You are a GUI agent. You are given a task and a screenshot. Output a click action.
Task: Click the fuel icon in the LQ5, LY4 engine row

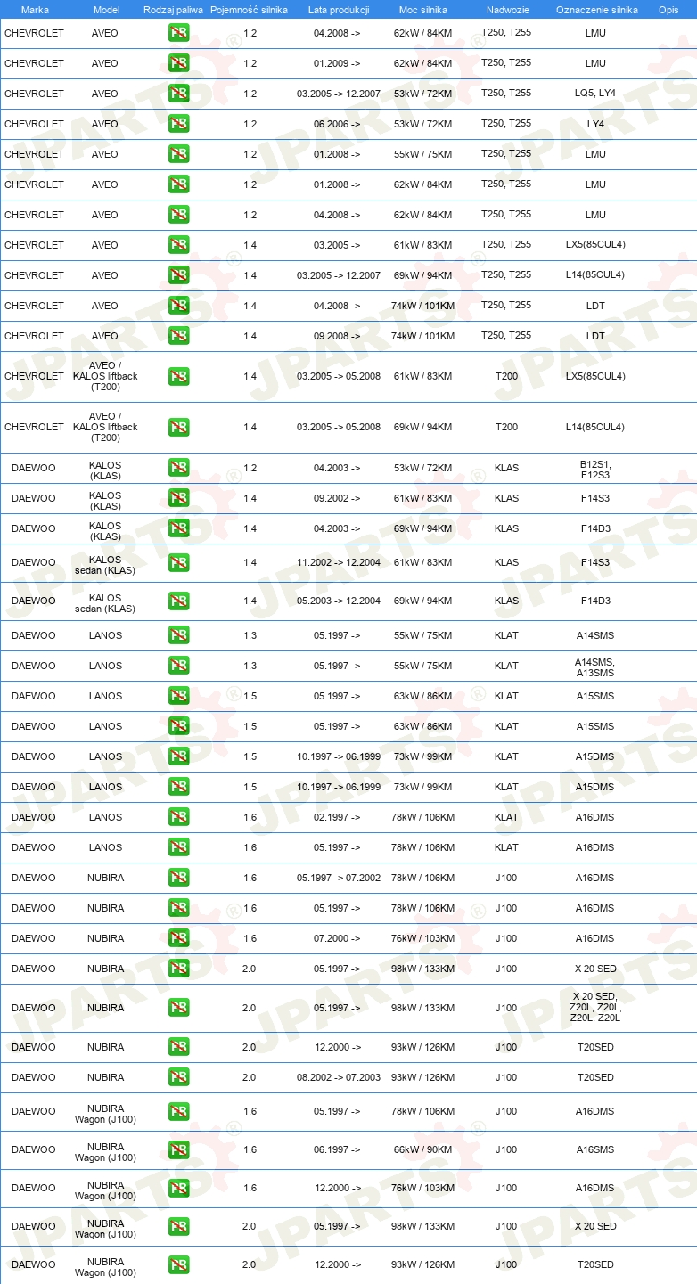(x=178, y=94)
